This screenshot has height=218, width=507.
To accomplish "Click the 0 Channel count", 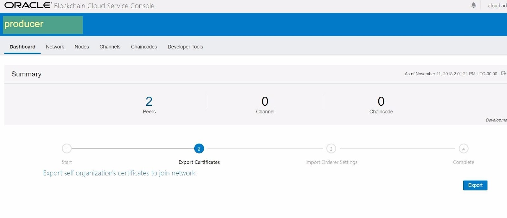I will [x=265, y=102].
